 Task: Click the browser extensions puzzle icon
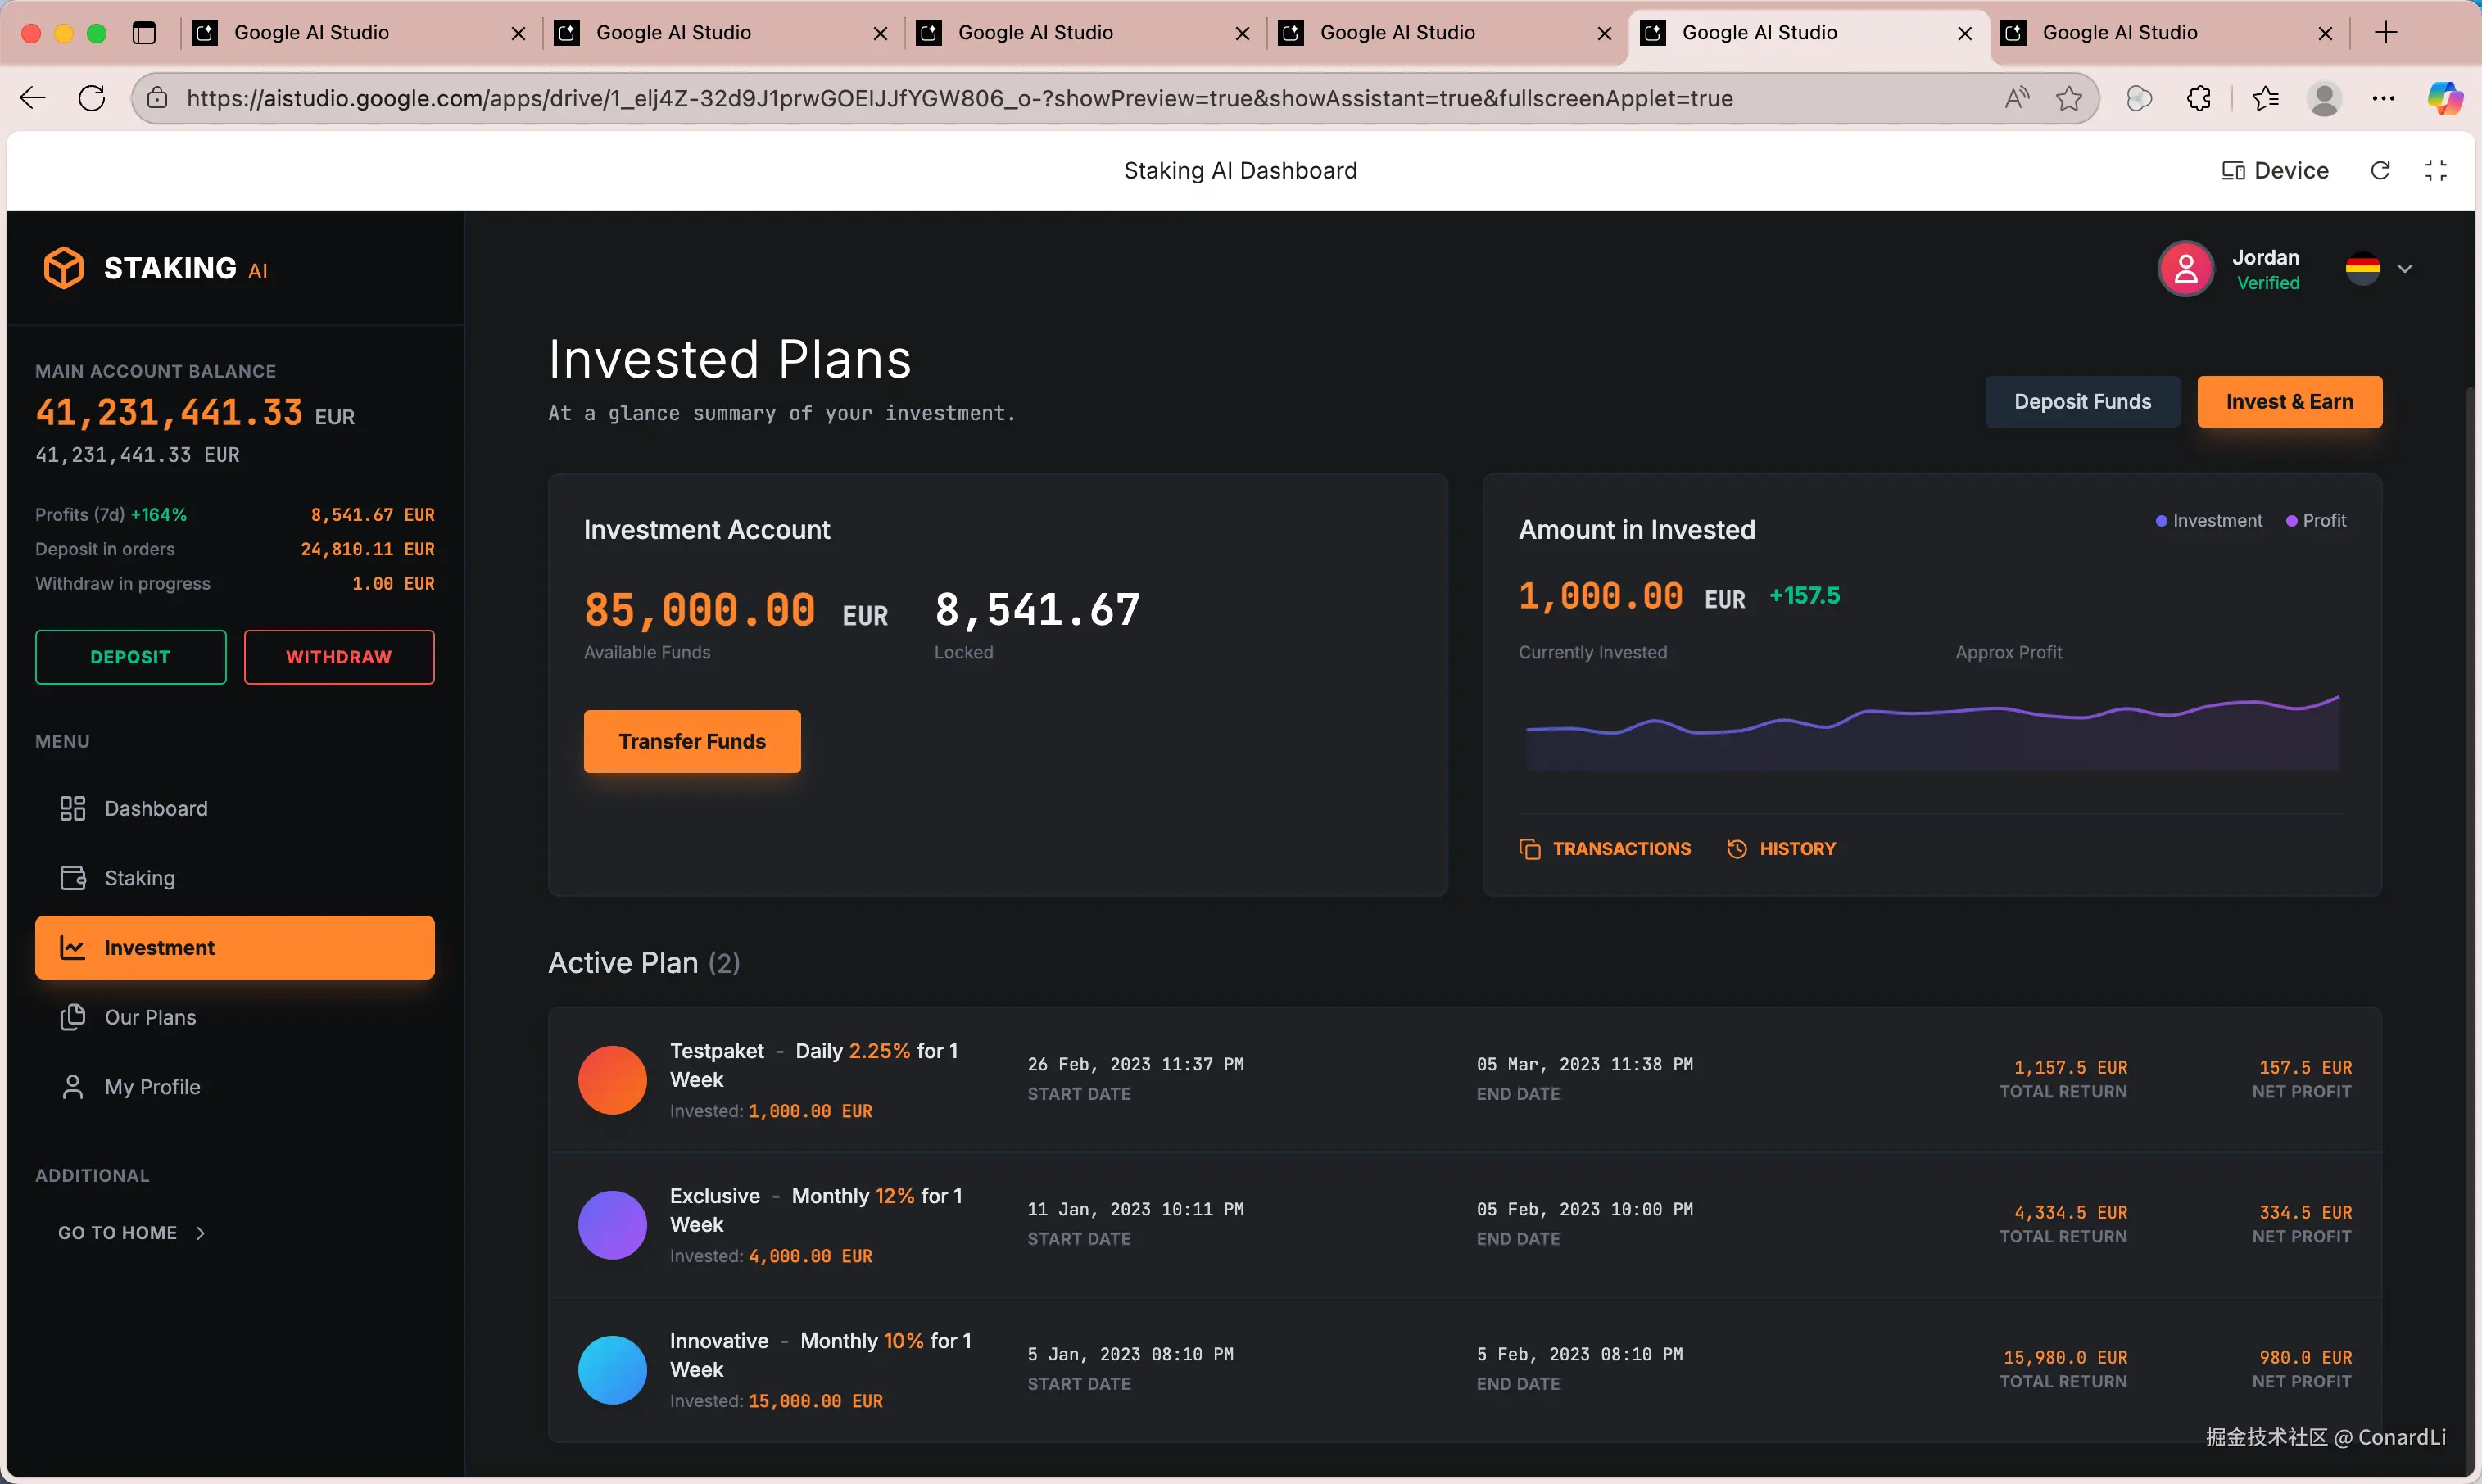2198,98
